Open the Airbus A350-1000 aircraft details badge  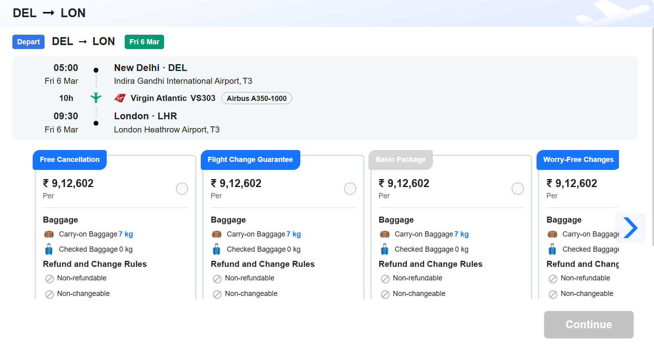[x=257, y=99]
